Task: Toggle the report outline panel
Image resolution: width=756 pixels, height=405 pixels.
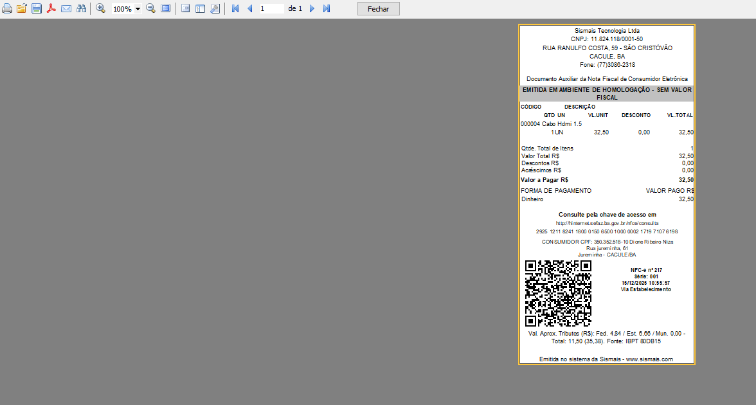Action: click(x=185, y=9)
